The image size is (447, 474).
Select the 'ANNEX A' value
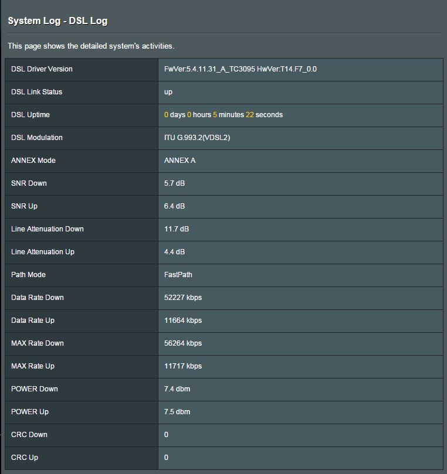pos(180,160)
